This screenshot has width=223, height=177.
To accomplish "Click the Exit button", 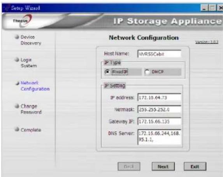I will coord(195,167).
